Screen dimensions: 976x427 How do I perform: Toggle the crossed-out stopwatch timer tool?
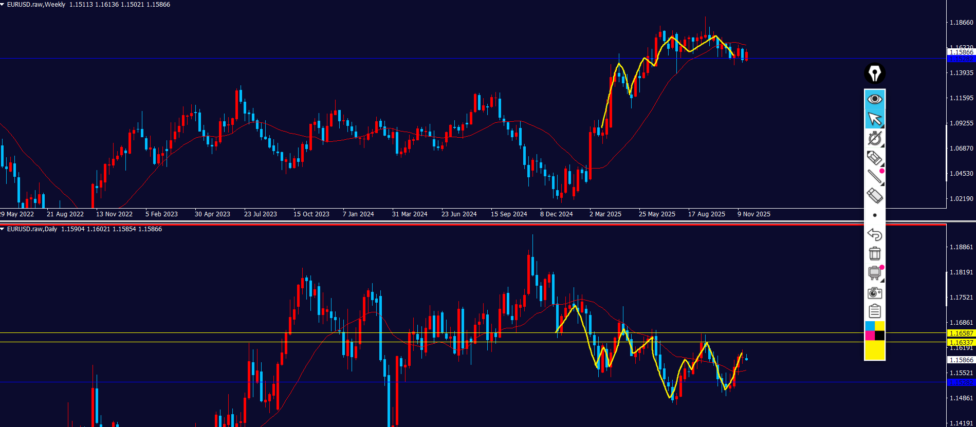point(874,138)
